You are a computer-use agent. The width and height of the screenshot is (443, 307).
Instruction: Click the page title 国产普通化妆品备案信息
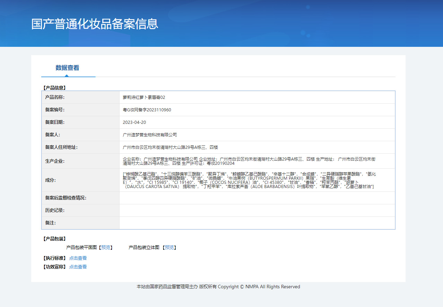95,24
